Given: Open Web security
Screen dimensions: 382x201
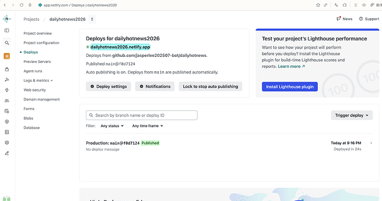Looking at the screenshot, I should click(x=34, y=90).
